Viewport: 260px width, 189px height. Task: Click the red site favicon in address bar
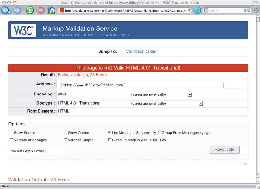(62, 11)
